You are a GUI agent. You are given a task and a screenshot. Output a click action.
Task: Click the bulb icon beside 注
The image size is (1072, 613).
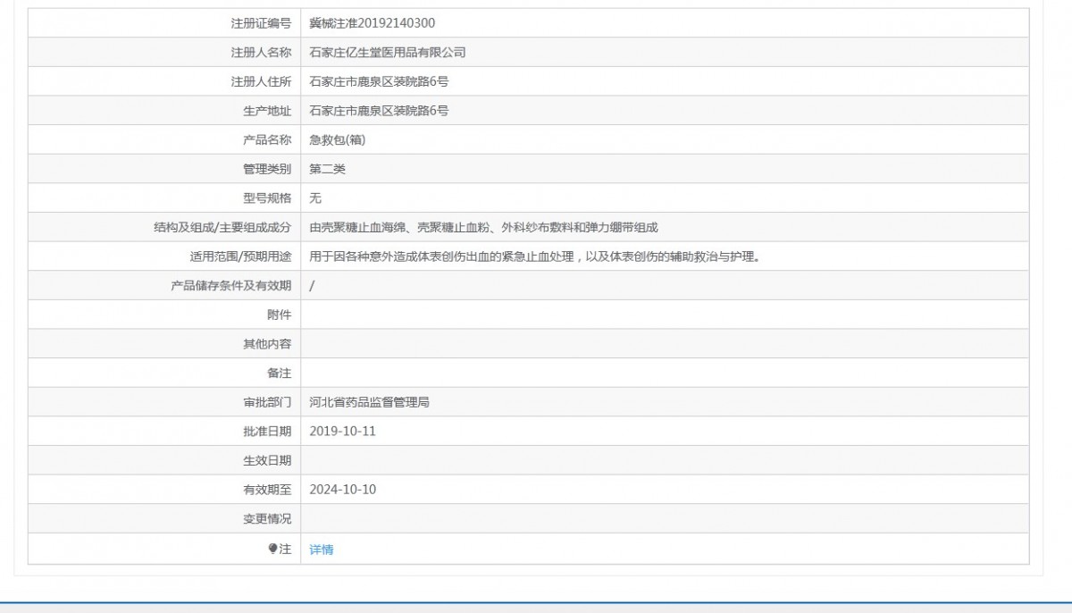point(272,550)
